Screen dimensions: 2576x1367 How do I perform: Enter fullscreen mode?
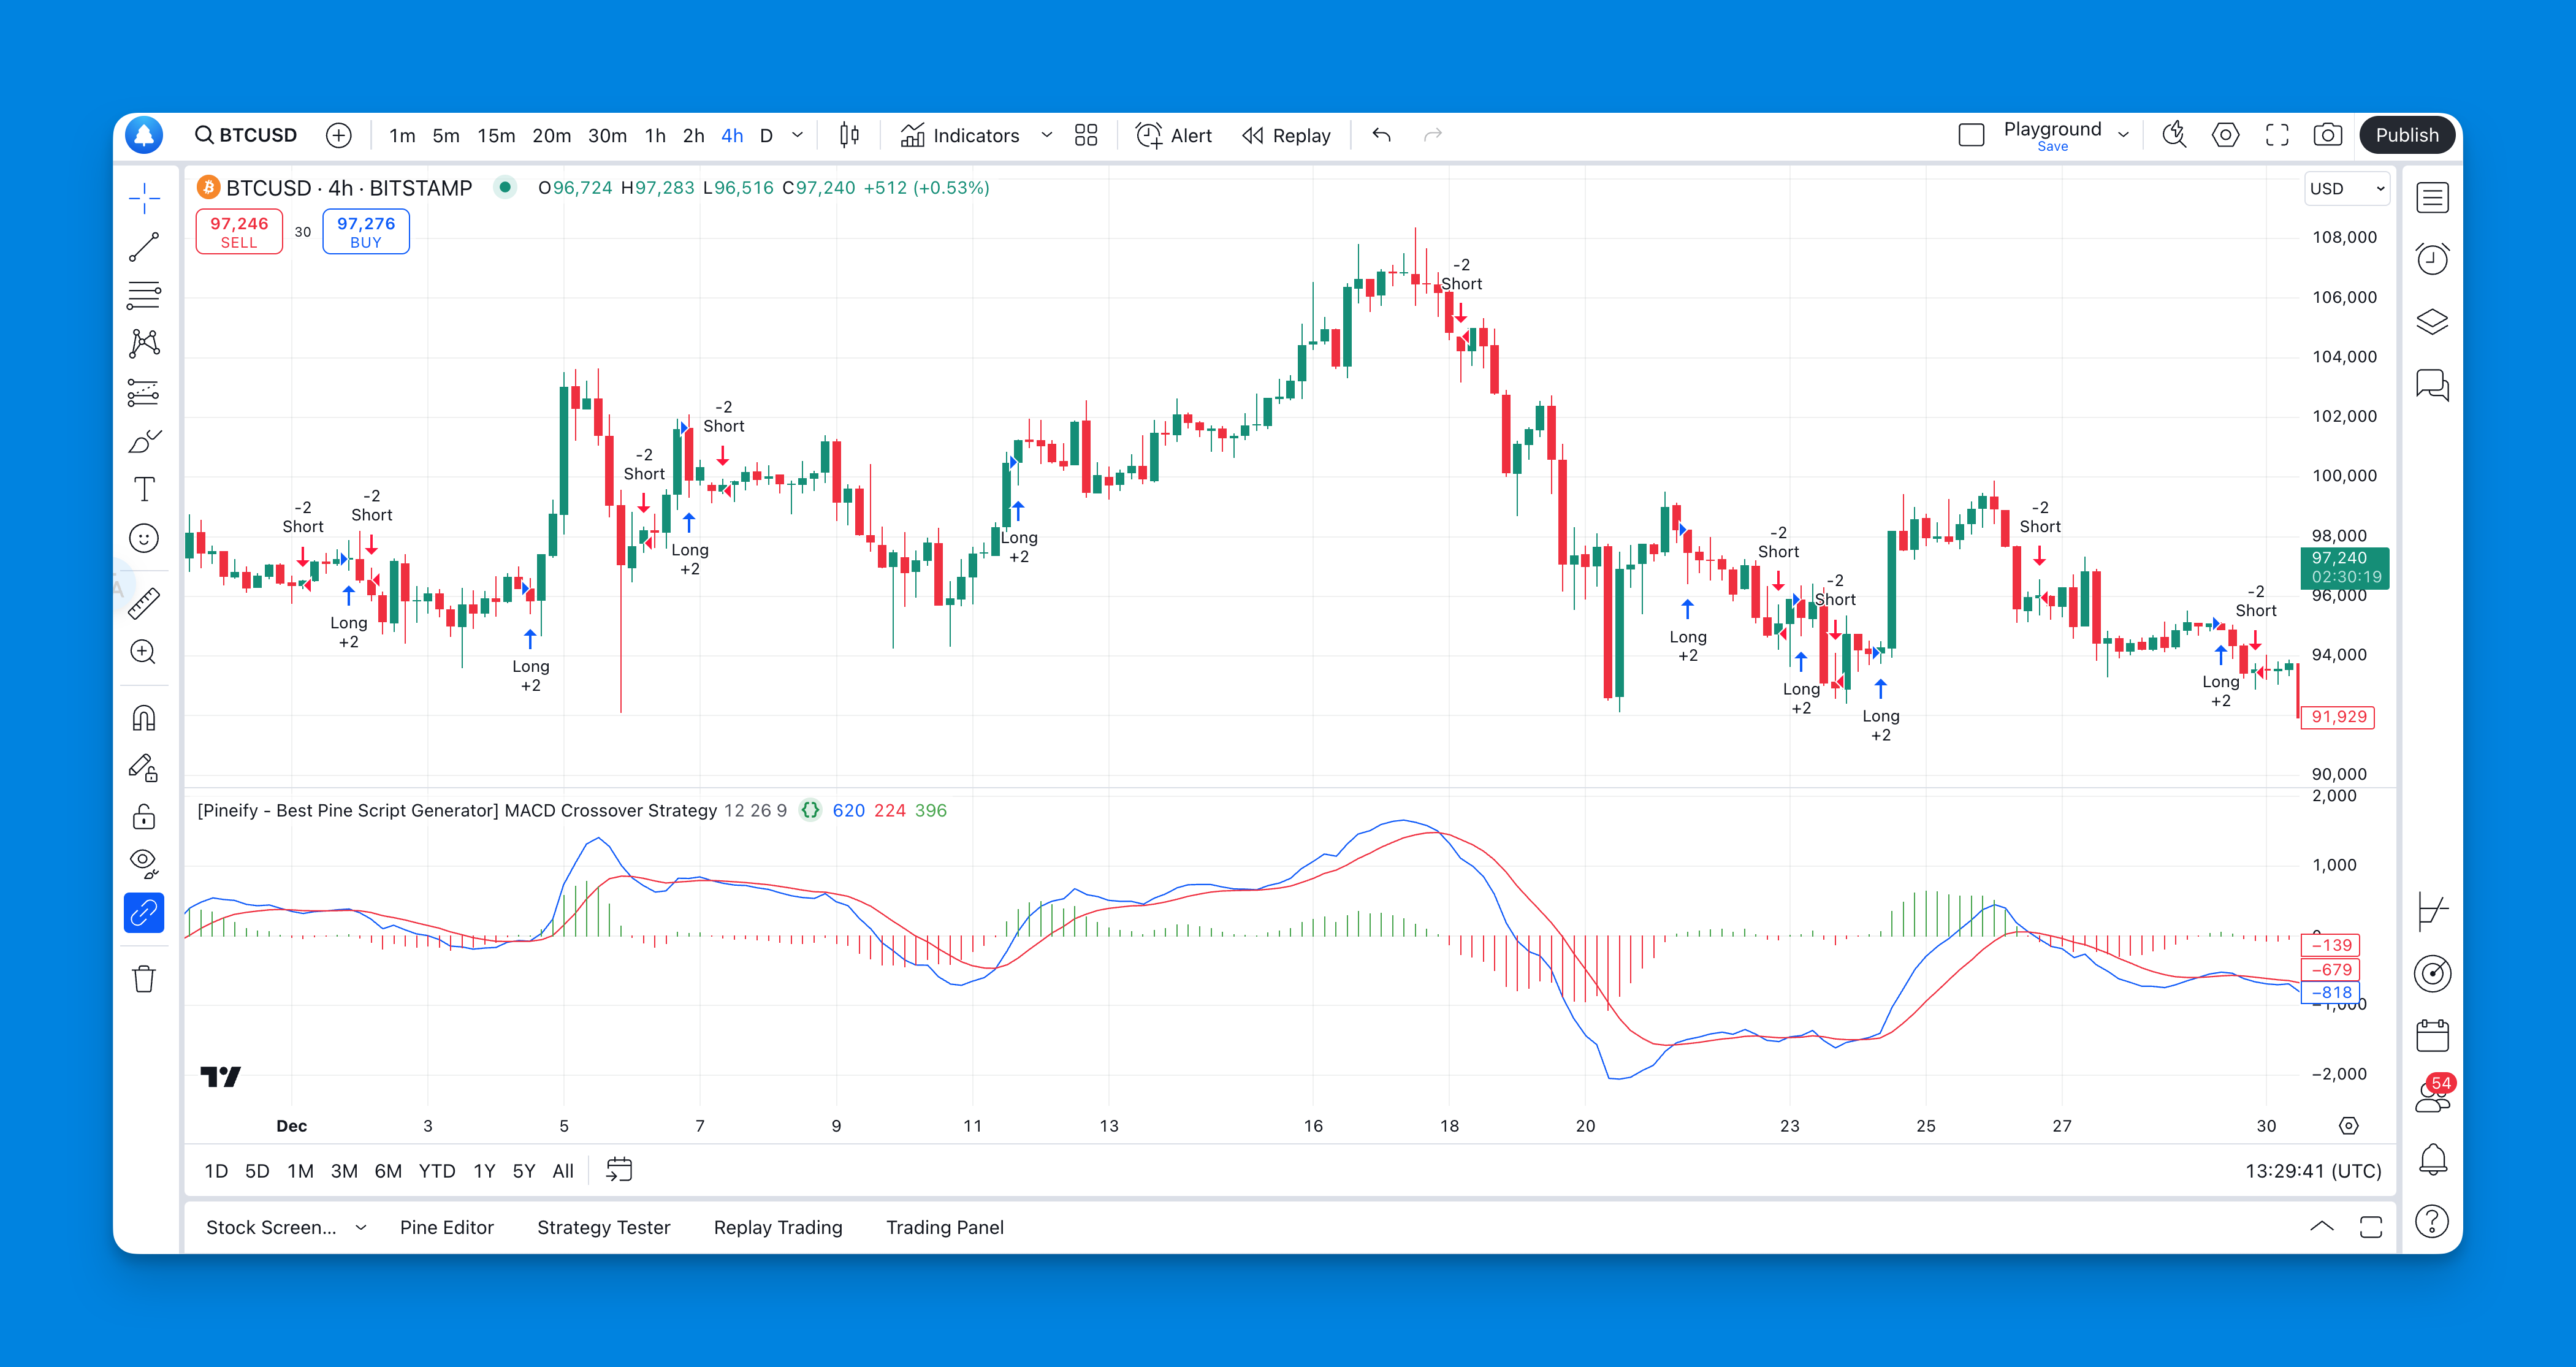(x=2277, y=135)
